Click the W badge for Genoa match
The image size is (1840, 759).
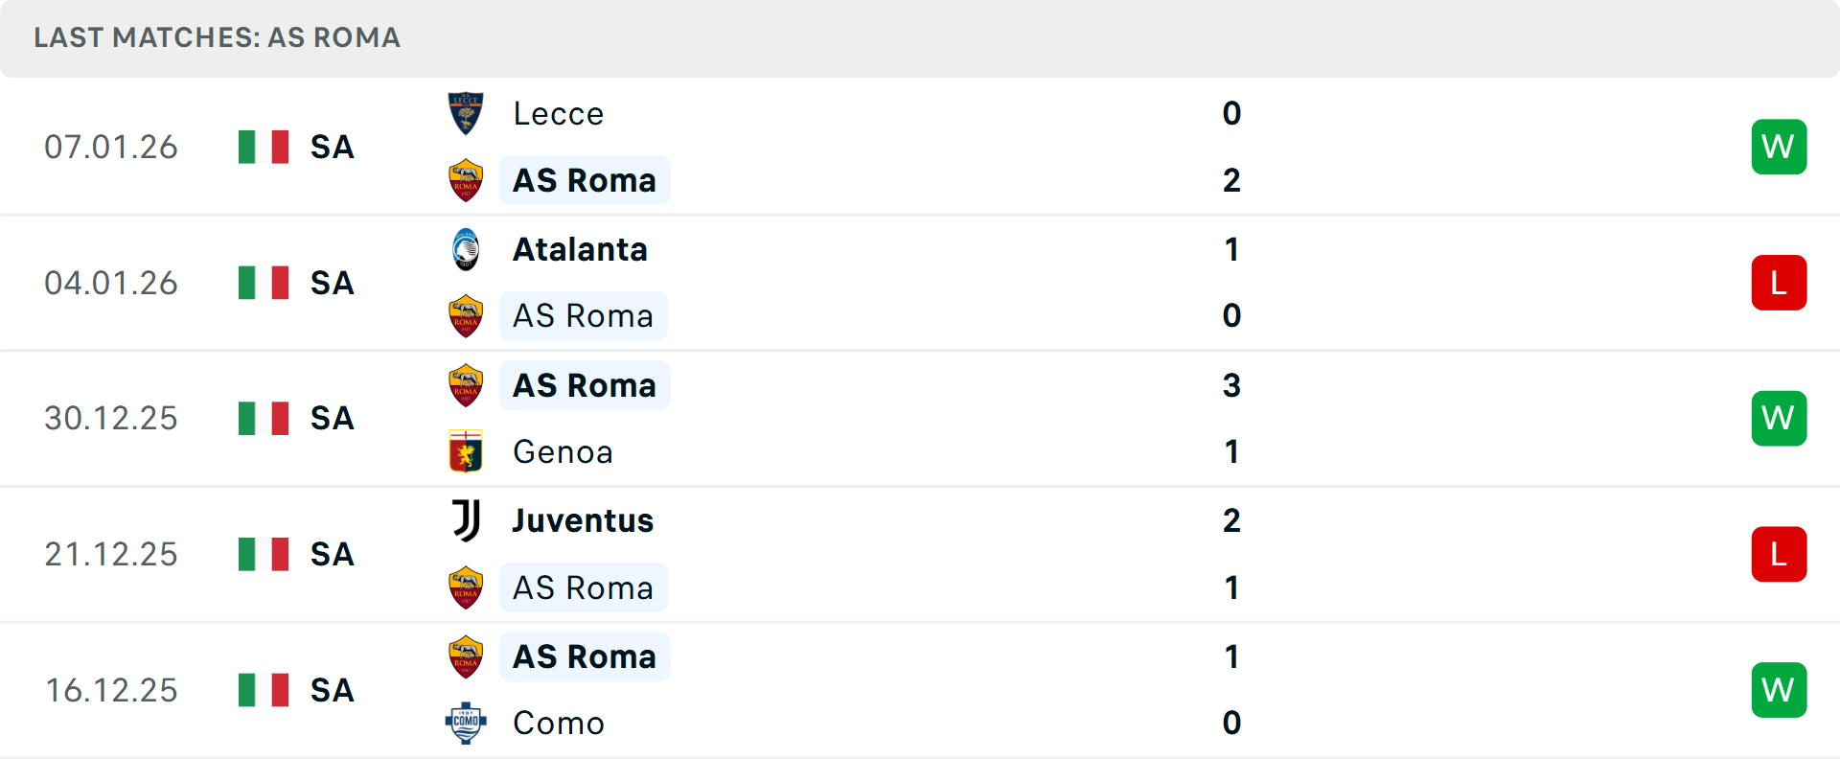pos(1779,418)
